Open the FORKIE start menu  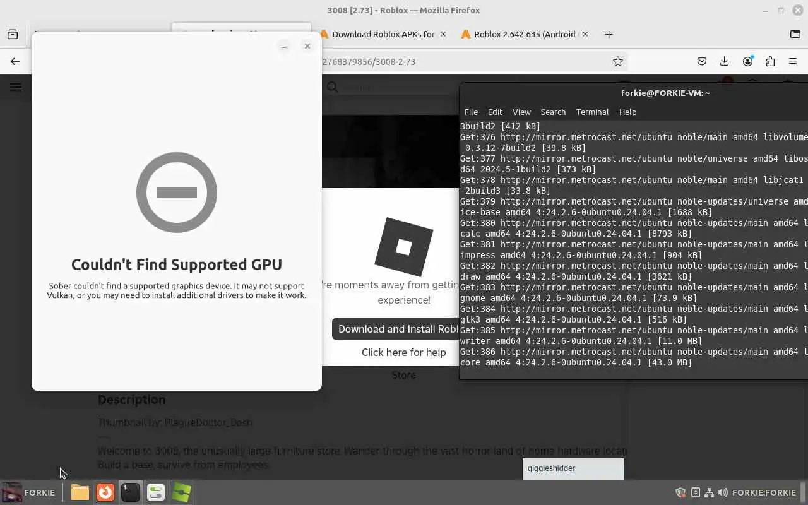(29, 492)
